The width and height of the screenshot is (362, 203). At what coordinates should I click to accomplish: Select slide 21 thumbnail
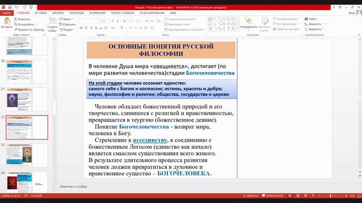click(27, 99)
